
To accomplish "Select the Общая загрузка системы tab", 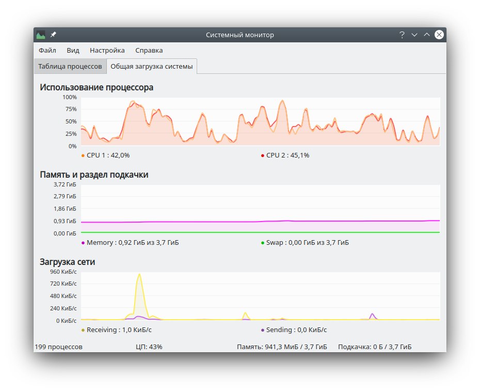I will click(152, 67).
